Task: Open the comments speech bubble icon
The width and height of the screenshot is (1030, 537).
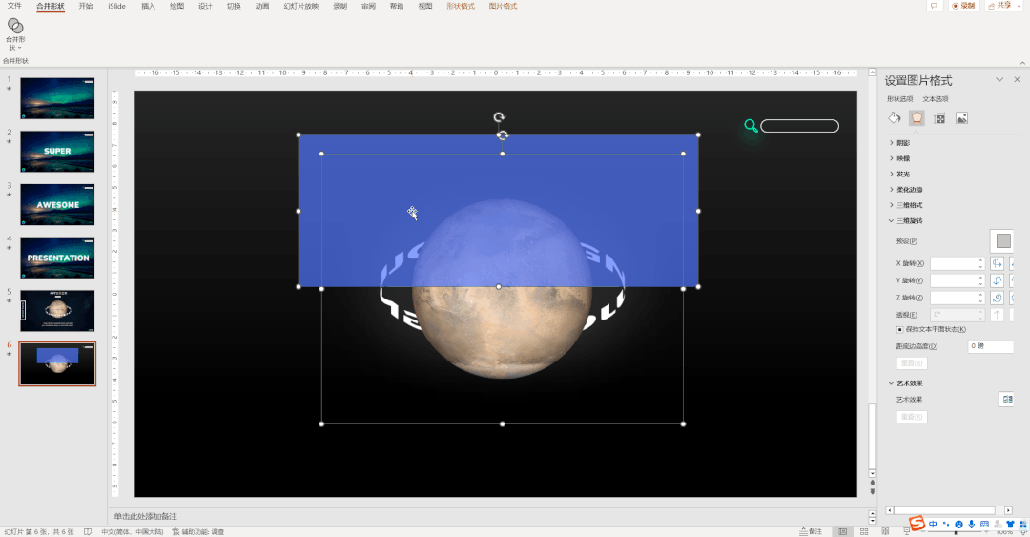Action: (x=934, y=6)
